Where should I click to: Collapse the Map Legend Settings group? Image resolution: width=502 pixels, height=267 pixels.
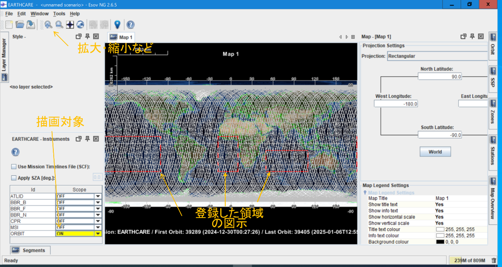[x=365, y=193]
